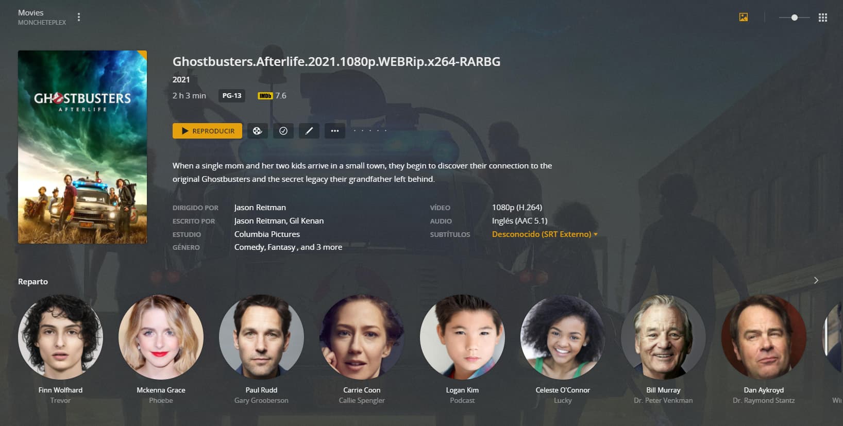Adjust the thumbnail size slider
Image resolution: width=843 pixels, height=426 pixels.
(795, 18)
